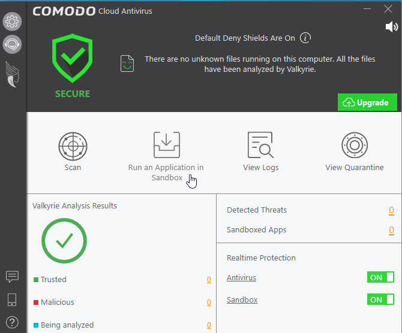
Task: Run an Application in Sandbox
Action: 166,145
